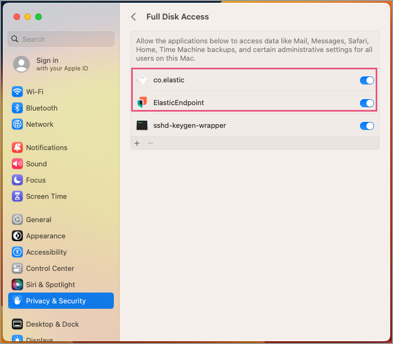Disable Full Disk Access for co.elastic
Image resolution: width=393 pixels, height=344 pixels.
(366, 80)
